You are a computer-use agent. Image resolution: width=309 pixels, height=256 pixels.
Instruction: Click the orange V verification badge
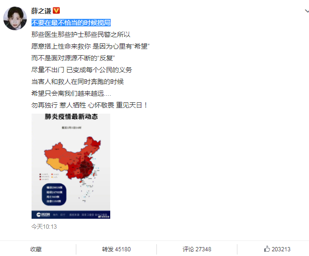(x=57, y=10)
